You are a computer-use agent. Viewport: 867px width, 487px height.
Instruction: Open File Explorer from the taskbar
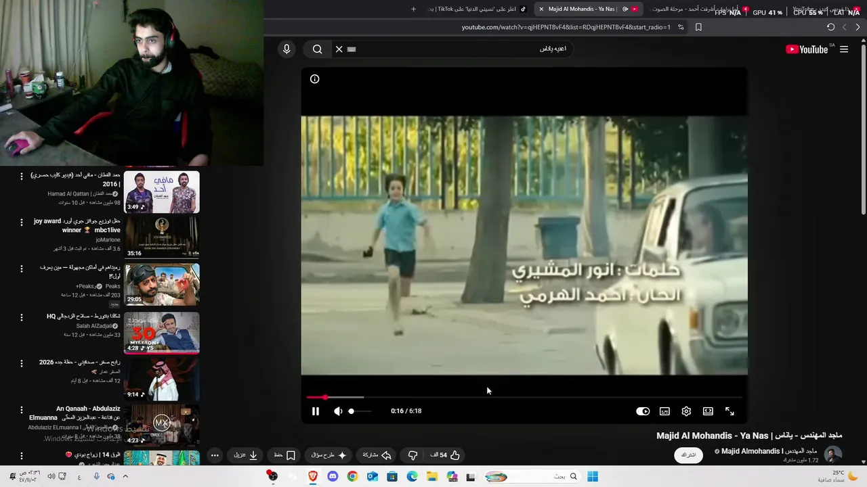[x=431, y=477]
